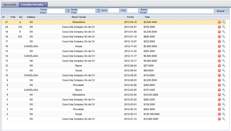Click the red cancel icon for entry ID 9
The height and width of the screenshot is (131, 231).
pos(219,80)
